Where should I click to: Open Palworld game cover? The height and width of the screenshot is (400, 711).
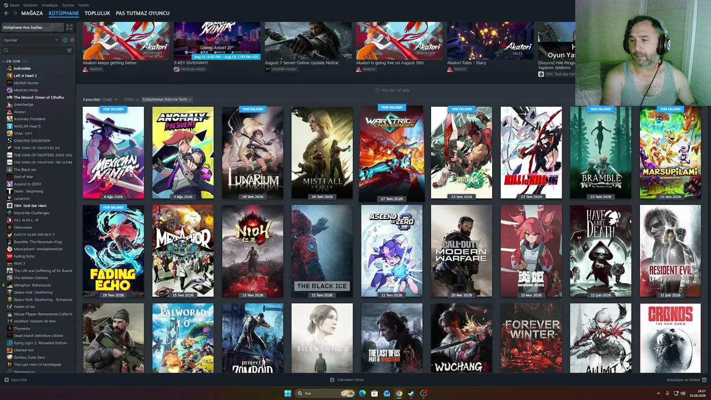[x=183, y=338]
